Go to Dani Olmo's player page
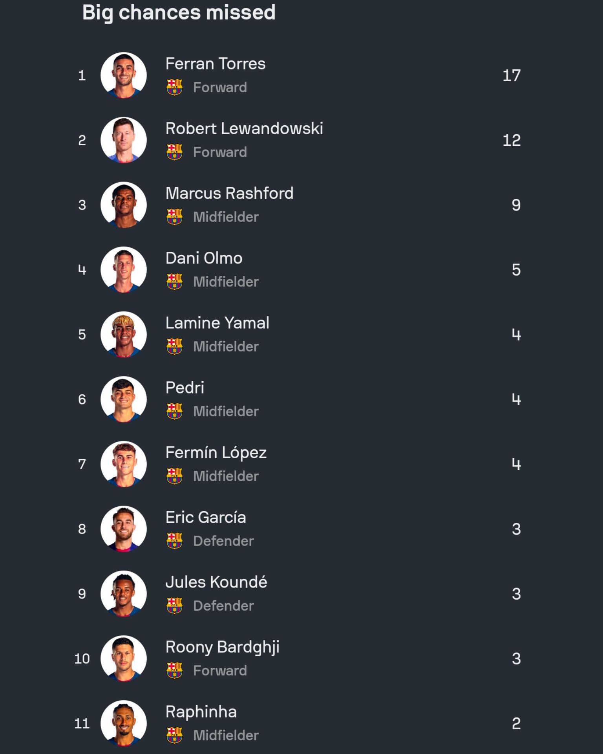Image resolution: width=603 pixels, height=754 pixels. (x=204, y=258)
